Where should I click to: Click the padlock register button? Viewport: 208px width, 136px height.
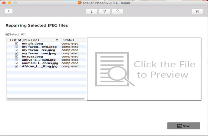pyautogui.click(x=117, y=11)
